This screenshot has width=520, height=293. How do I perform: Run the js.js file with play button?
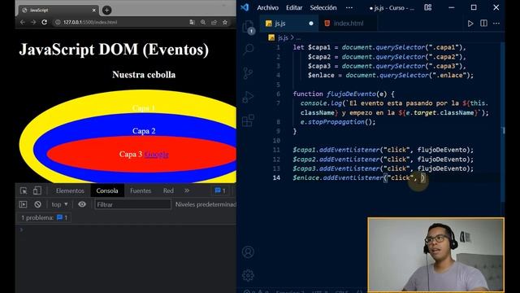point(470,24)
